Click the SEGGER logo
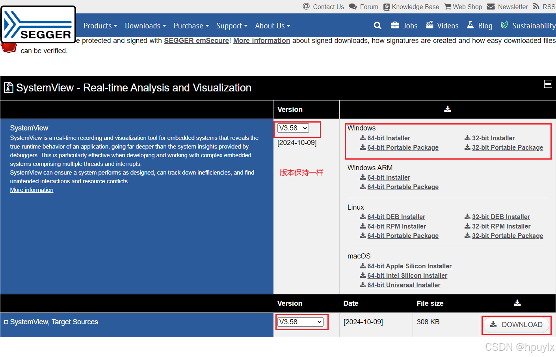This screenshot has height=357, width=556. pos(38,24)
